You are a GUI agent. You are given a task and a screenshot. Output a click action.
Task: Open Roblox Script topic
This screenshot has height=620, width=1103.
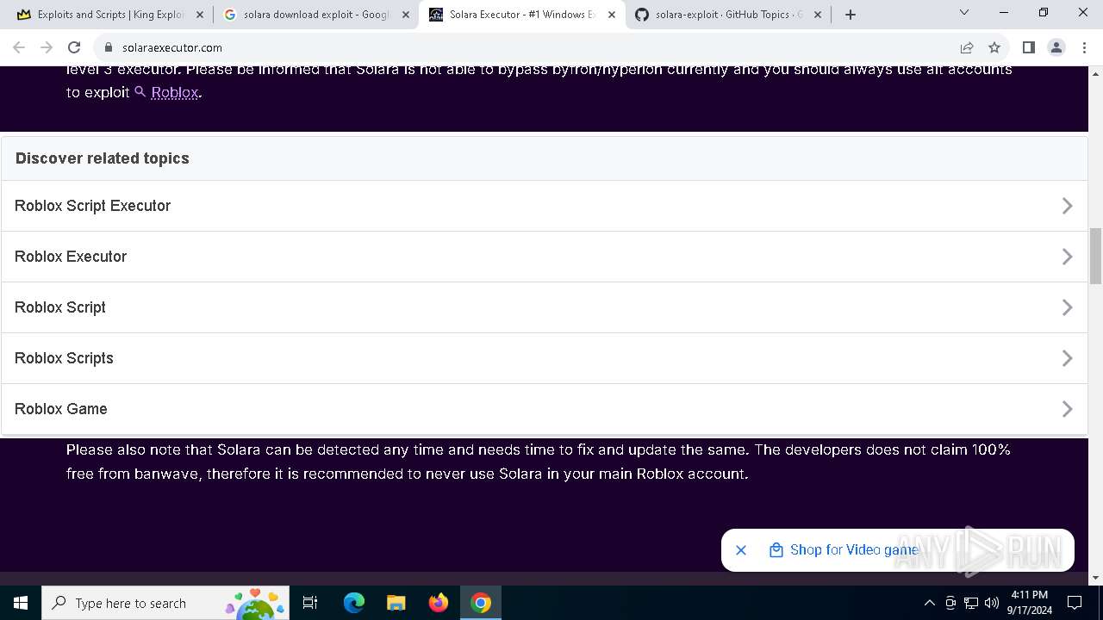(545, 307)
